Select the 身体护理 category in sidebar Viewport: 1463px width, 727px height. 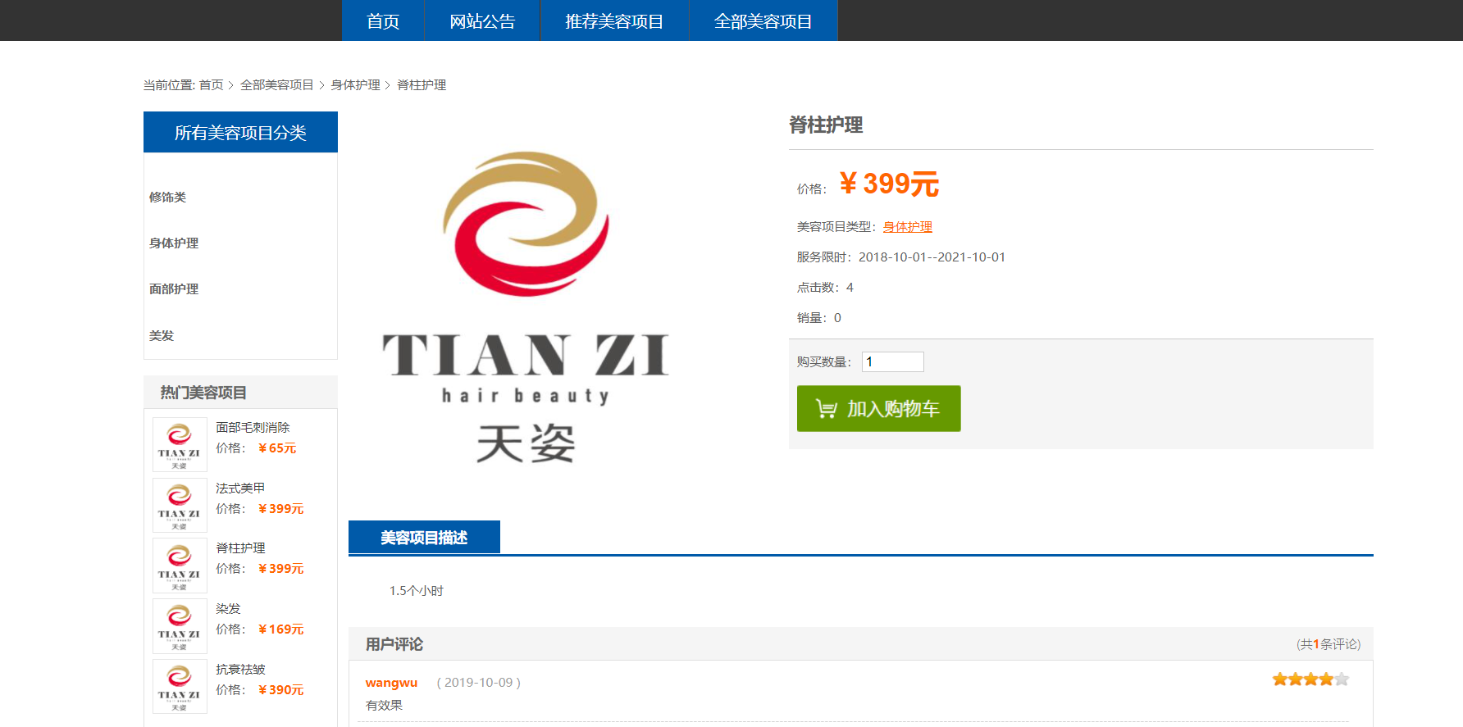[x=174, y=243]
